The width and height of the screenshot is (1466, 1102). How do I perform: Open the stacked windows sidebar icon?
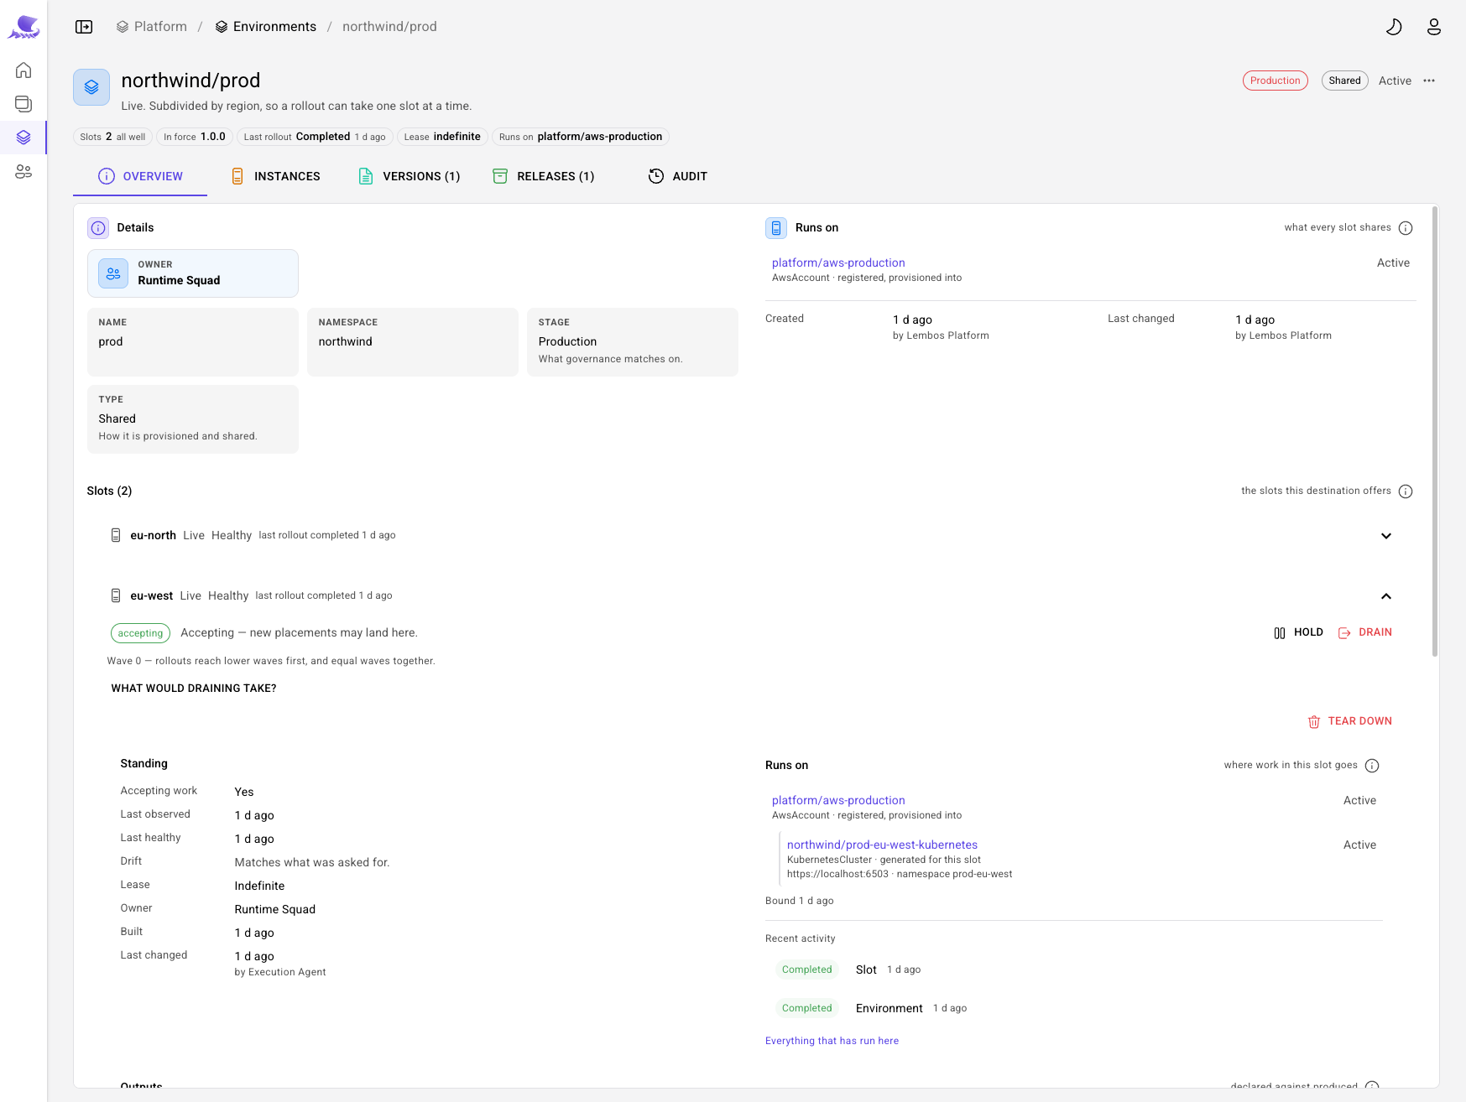tap(23, 103)
